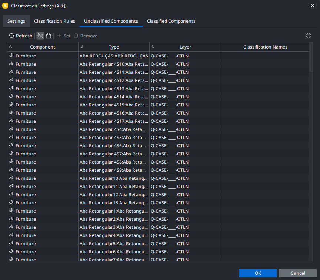Select the Unclassified Components tab

[x=111, y=21]
